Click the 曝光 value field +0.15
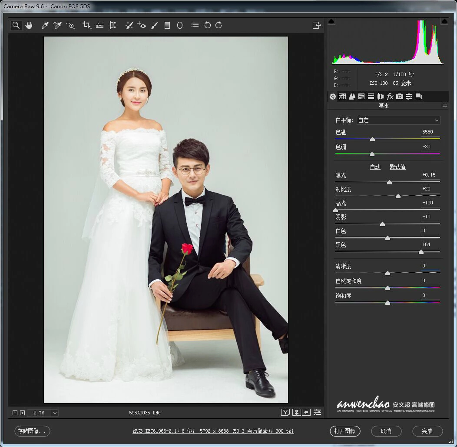This screenshot has width=457, height=447. 431,175
